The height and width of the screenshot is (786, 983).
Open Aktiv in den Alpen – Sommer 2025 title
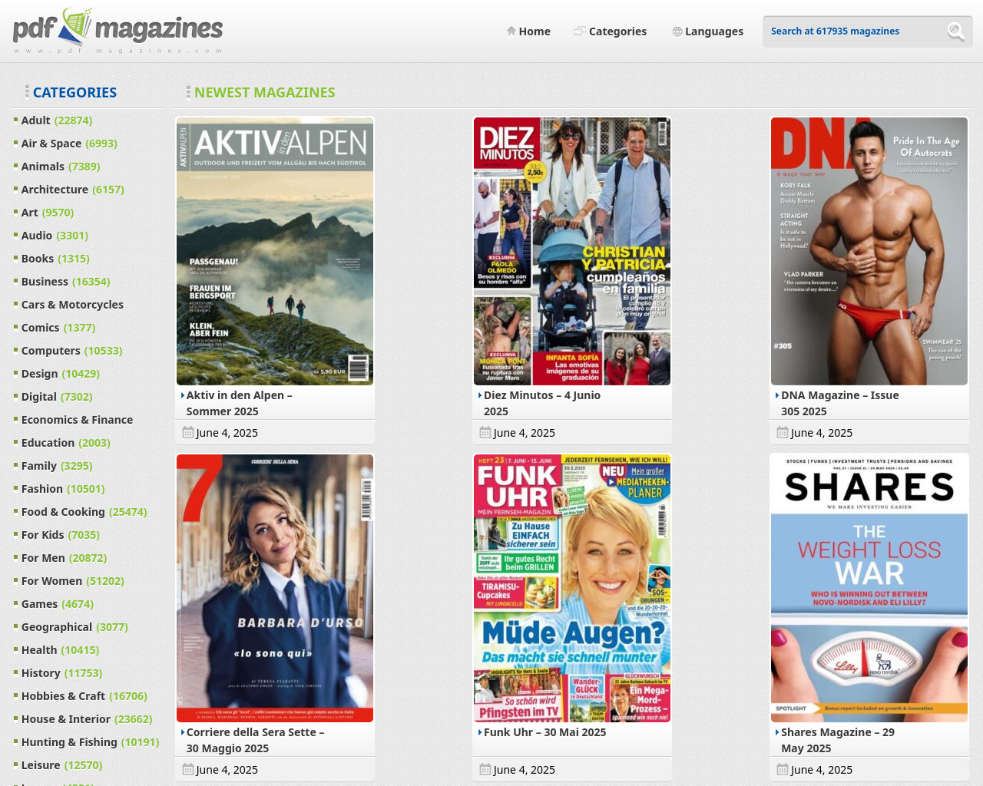pyautogui.click(x=239, y=403)
